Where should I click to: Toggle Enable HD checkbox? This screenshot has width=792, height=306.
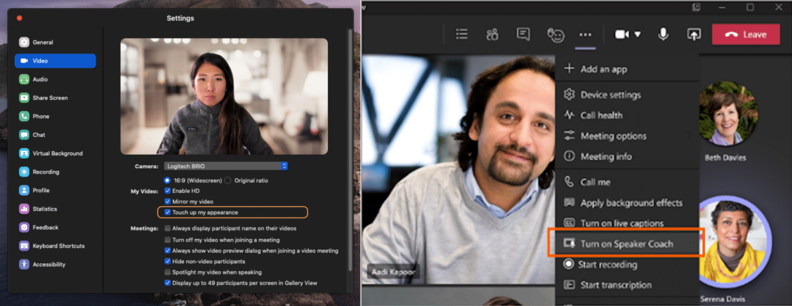(167, 190)
